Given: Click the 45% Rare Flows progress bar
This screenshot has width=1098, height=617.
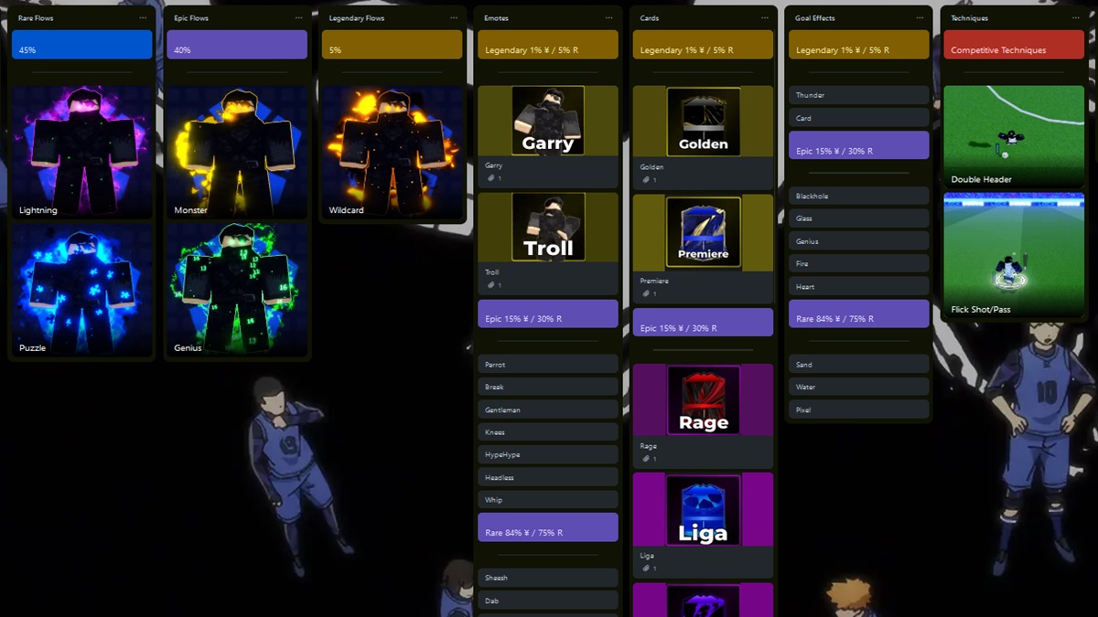Looking at the screenshot, I should coord(81,44).
